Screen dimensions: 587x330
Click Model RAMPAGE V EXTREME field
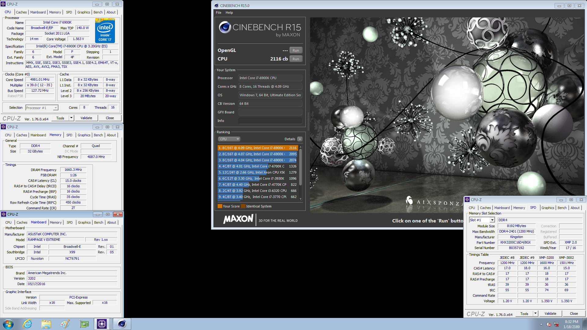pyautogui.click(x=56, y=240)
